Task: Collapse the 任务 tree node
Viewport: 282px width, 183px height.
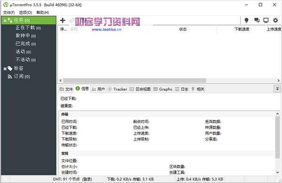Action: point(5,21)
